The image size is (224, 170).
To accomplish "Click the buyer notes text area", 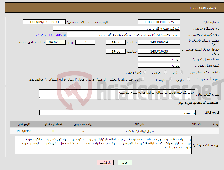I will [103, 145].
